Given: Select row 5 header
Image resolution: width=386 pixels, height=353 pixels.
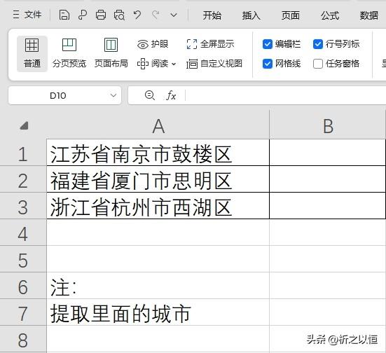Looking at the screenshot, I should (x=23, y=259).
